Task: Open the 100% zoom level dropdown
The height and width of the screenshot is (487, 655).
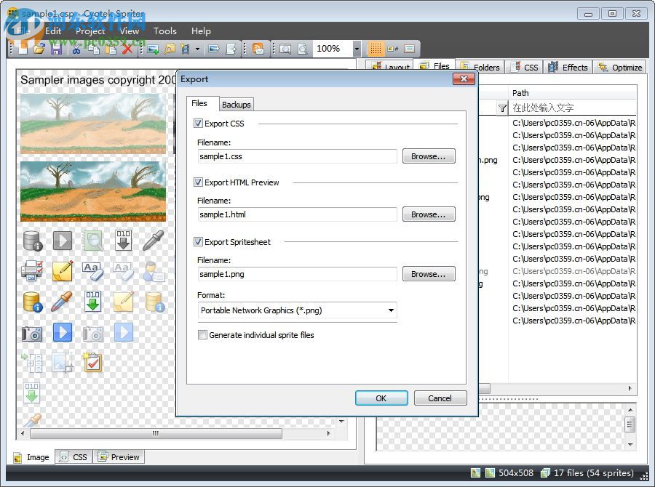Action: [357, 49]
